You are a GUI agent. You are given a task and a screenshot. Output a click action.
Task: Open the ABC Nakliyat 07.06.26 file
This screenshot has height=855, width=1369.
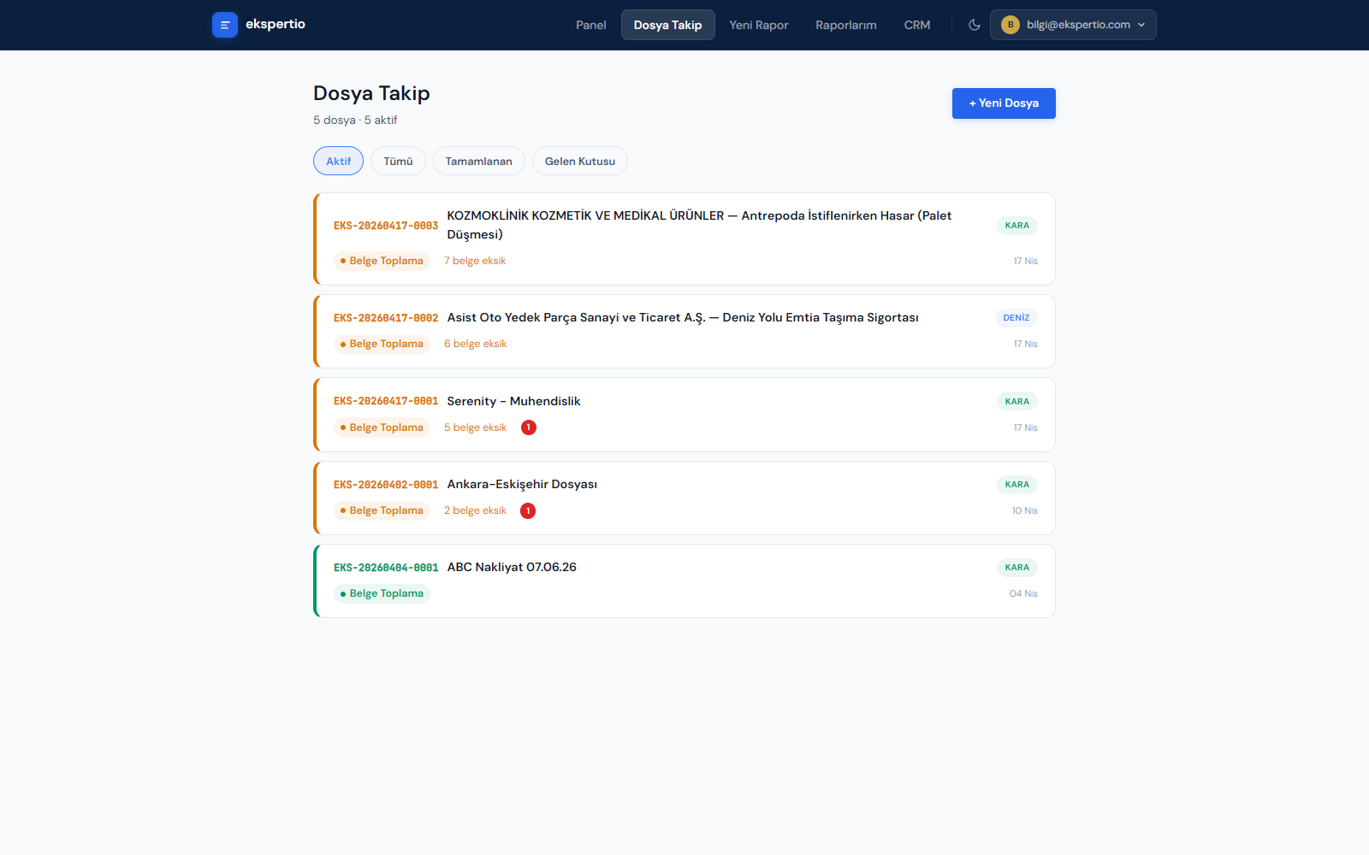coord(512,567)
